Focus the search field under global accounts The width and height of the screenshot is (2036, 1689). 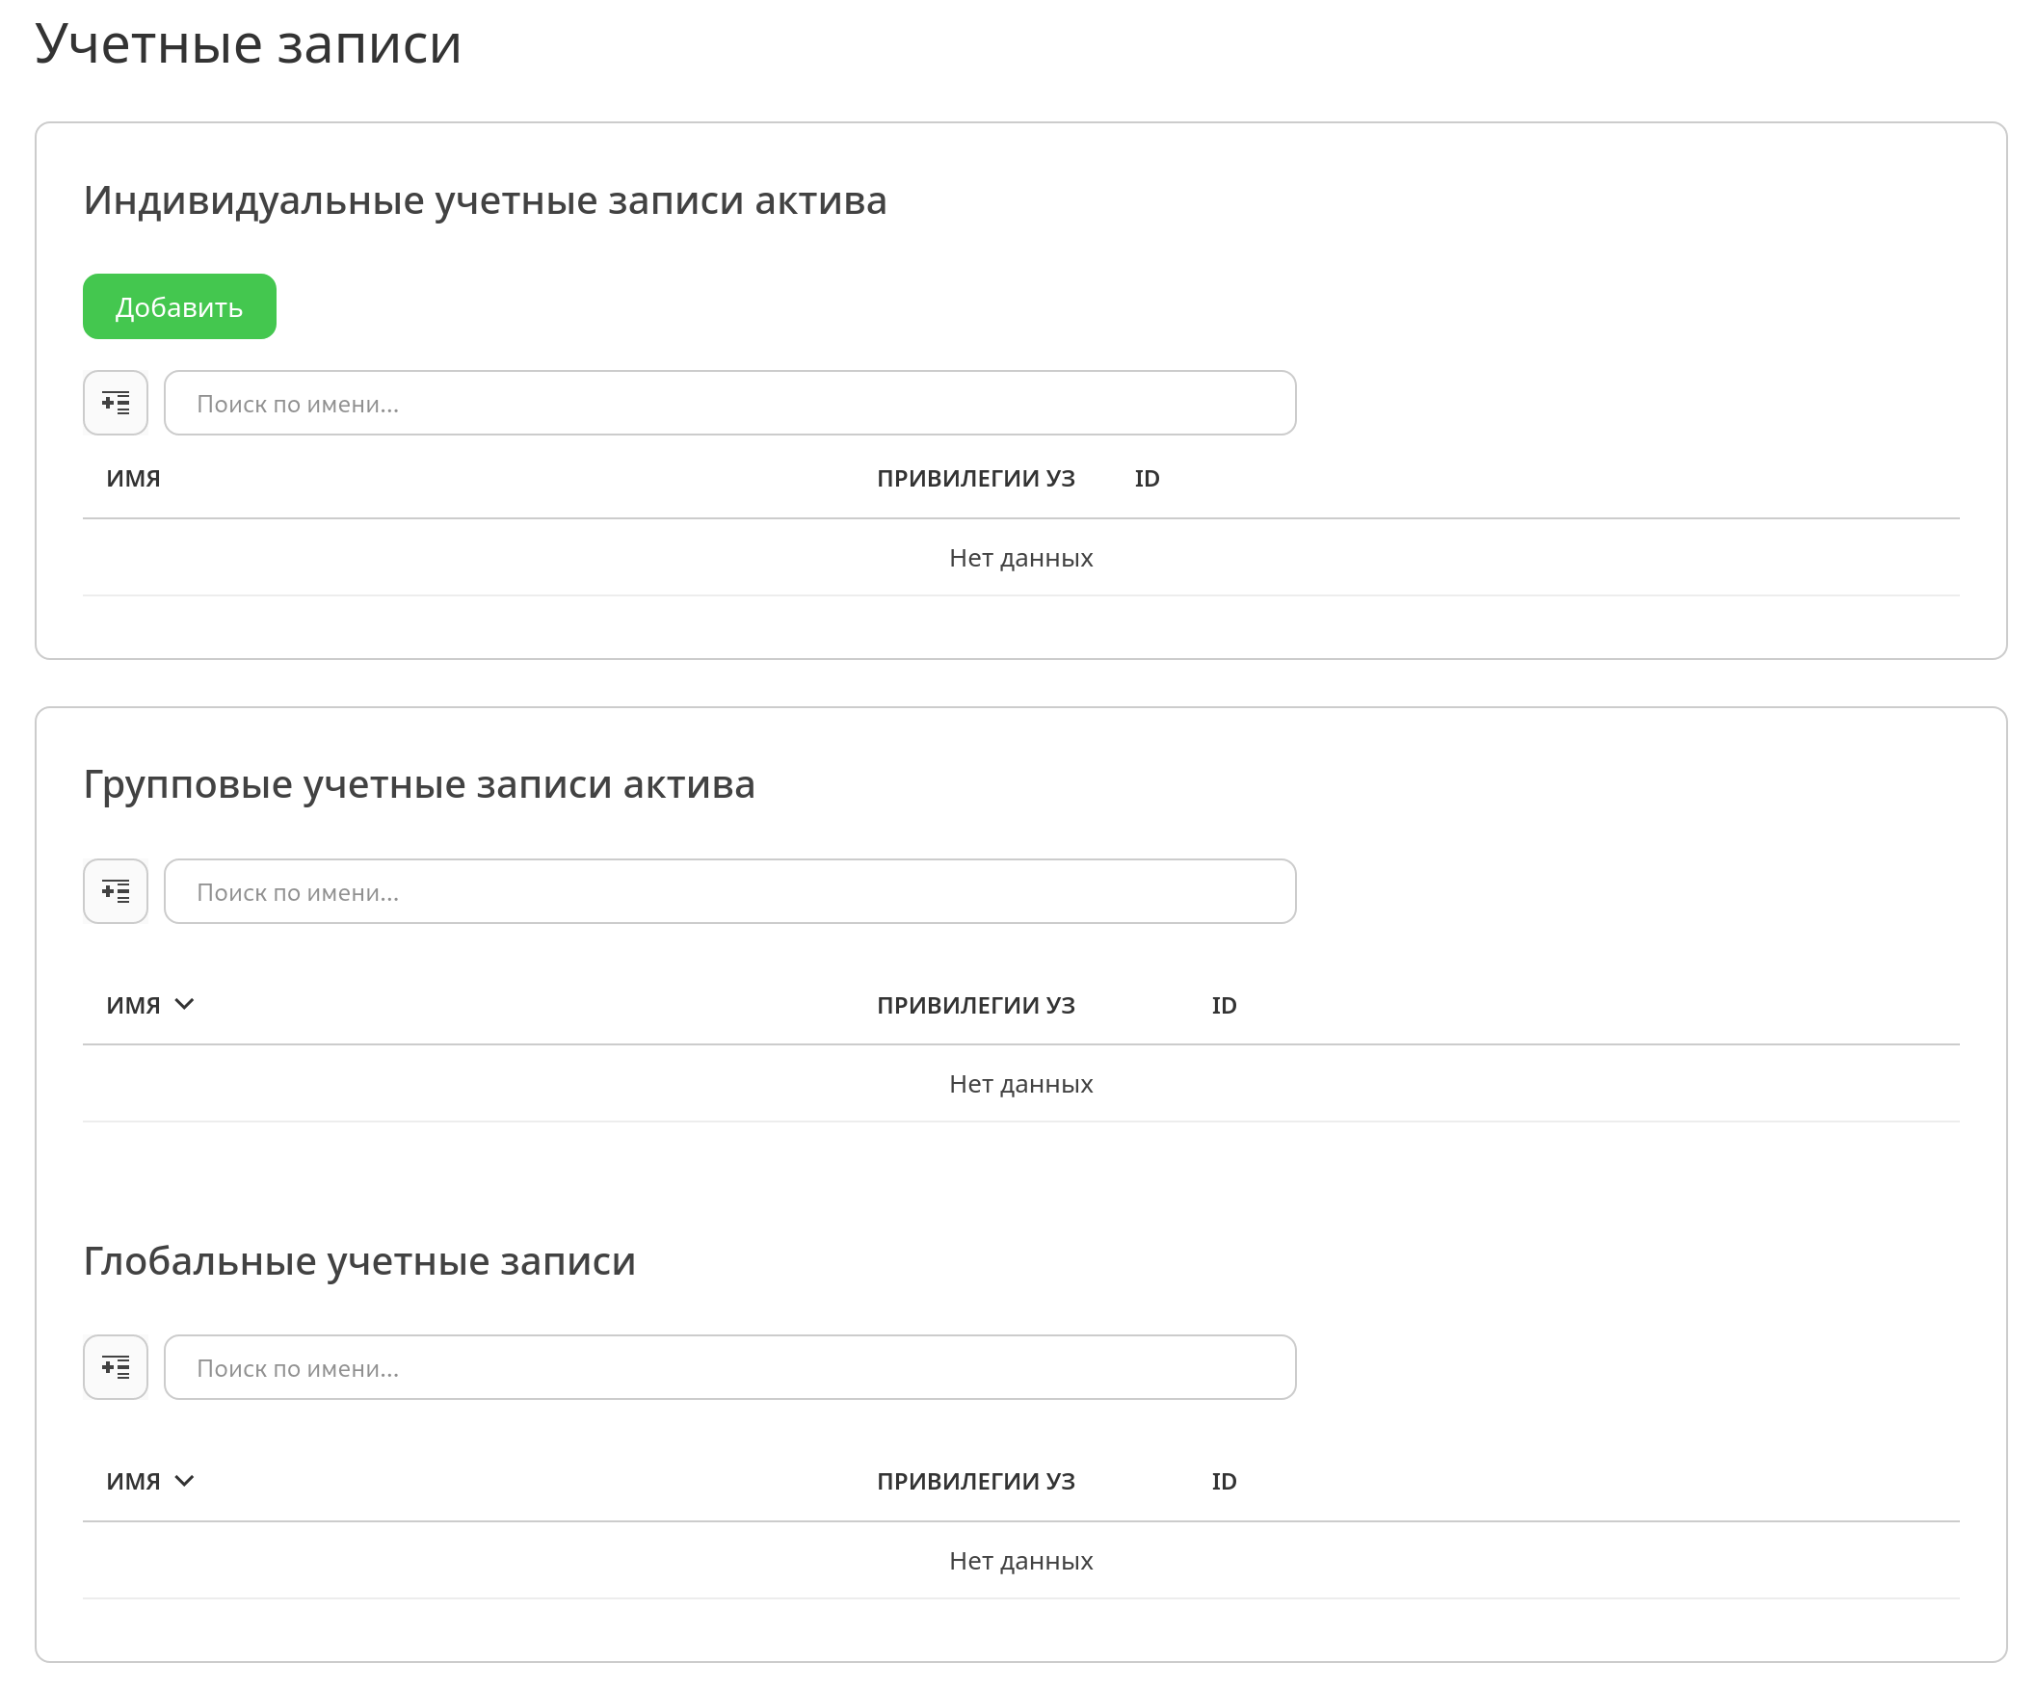729,1367
